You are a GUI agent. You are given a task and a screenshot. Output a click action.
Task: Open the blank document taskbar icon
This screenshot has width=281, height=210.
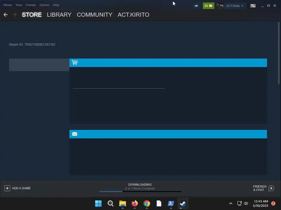[x=159, y=203]
